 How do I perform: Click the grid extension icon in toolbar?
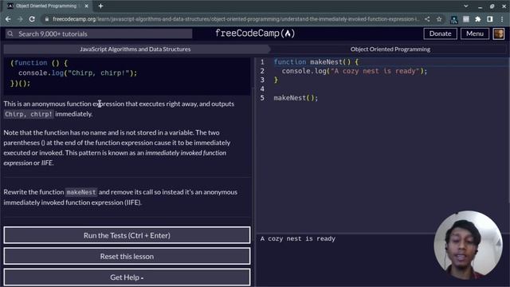click(x=466, y=19)
